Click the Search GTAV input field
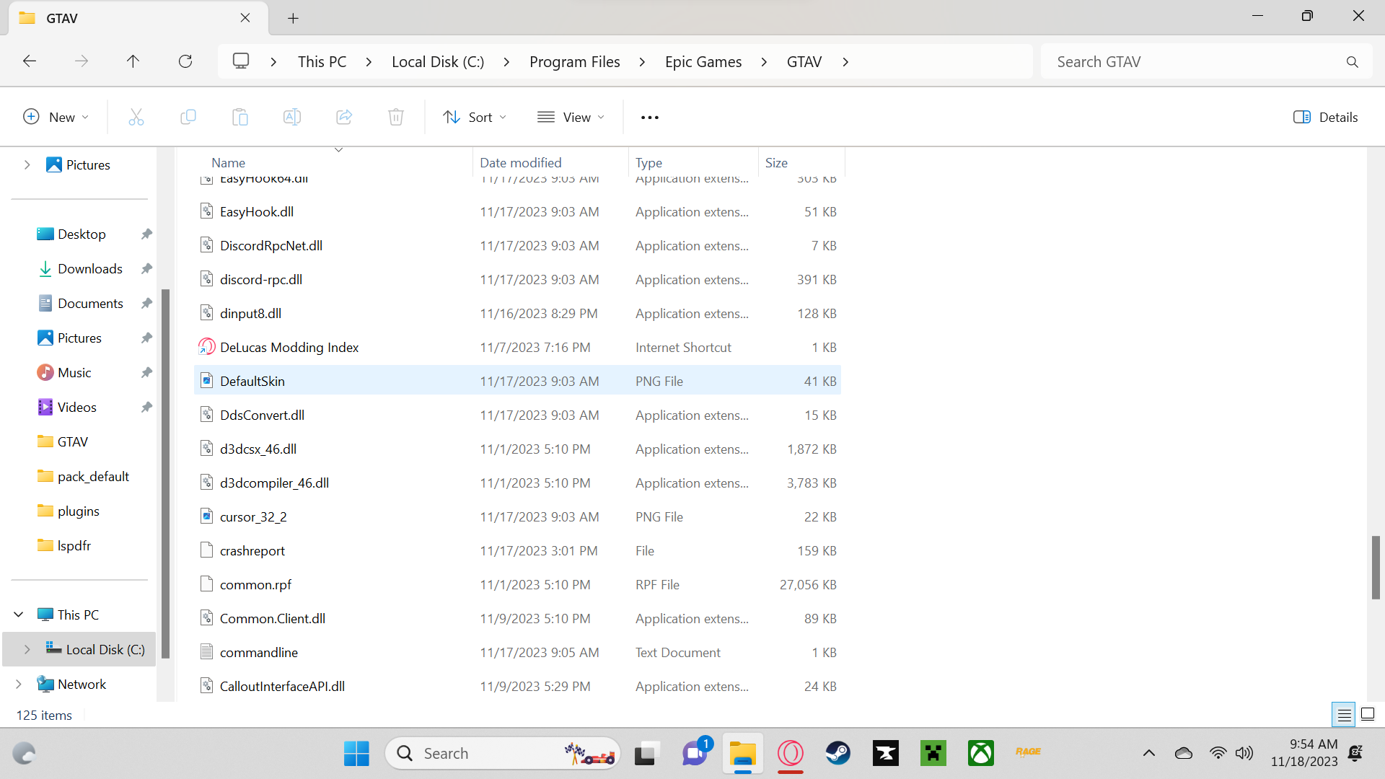This screenshot has width=1385, height=779. tap(1194, 62)
